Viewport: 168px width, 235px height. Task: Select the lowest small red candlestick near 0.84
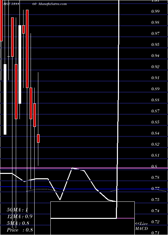38,138
